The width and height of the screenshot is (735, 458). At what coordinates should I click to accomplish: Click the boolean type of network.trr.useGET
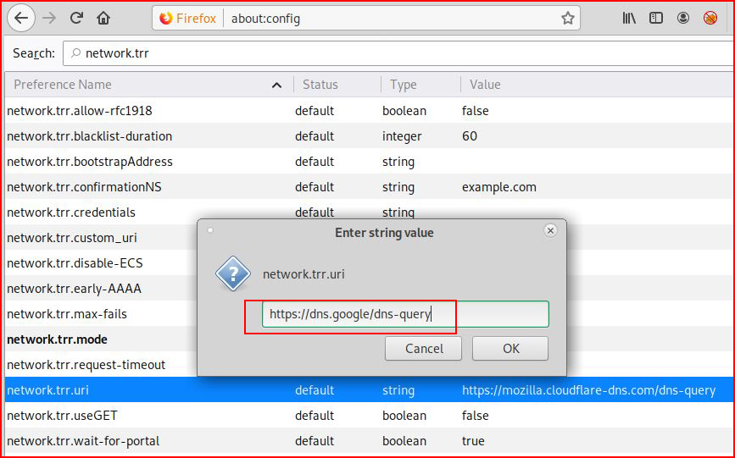404,416
